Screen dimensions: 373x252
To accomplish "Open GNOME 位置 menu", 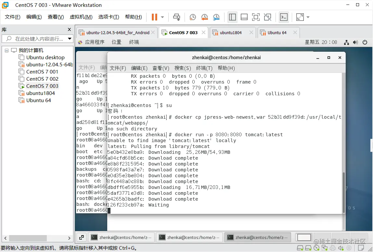I will 117,42.
